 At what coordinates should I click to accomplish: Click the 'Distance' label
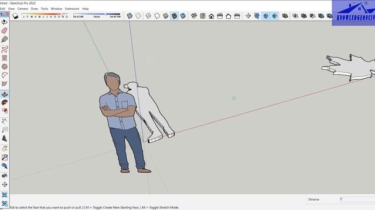click(x=314, y=199)
